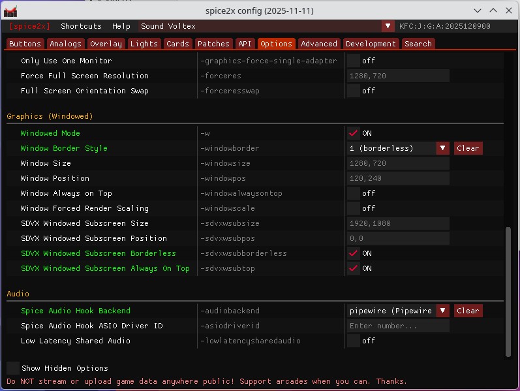The width and height of the screenshot is (520, 391).
Task: Open the Shortcuts menu
Action: pos(81,26)
